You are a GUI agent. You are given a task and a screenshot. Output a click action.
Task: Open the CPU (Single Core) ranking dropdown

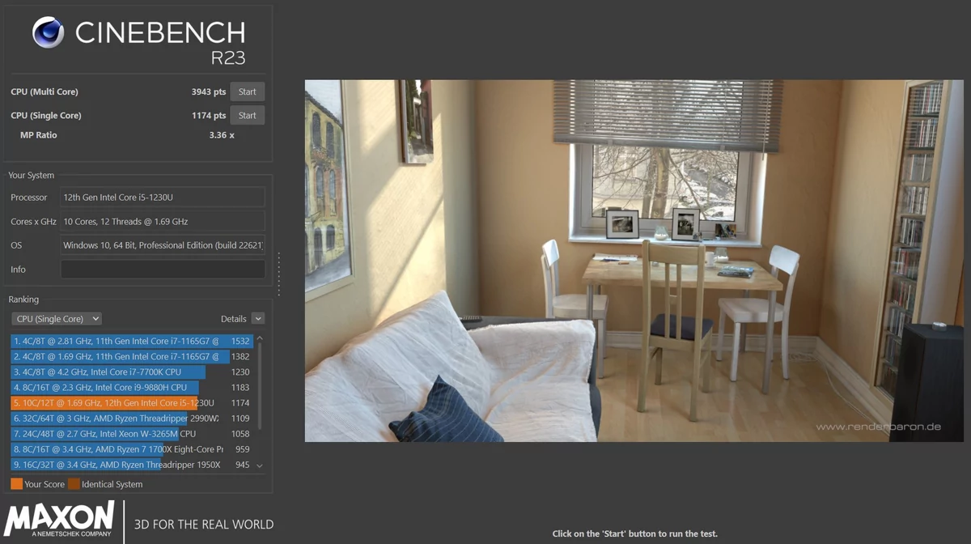[x=57, y=319]
